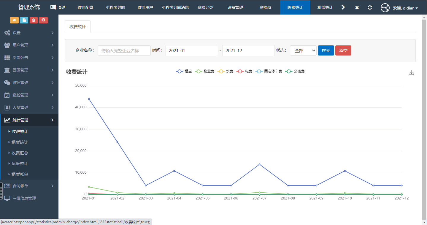Click the start date field 2021-01
This screenshot has width=427, height=225.
point(192,50)
